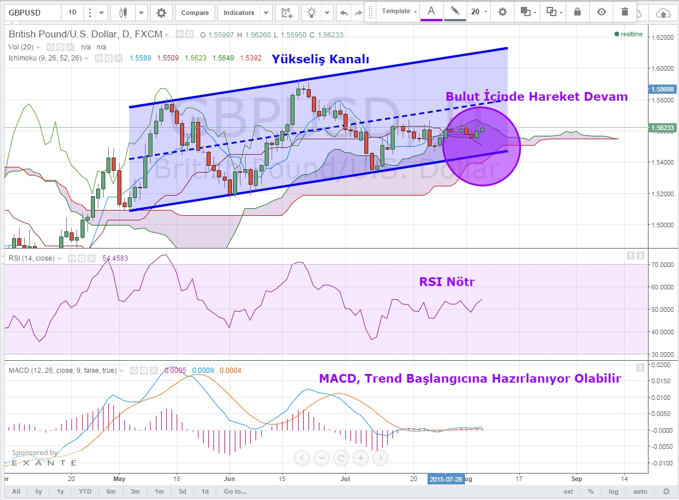679x500 pixels.
Task: Open the drawing settings gear in floating toolbar
Action: [502, 12]
